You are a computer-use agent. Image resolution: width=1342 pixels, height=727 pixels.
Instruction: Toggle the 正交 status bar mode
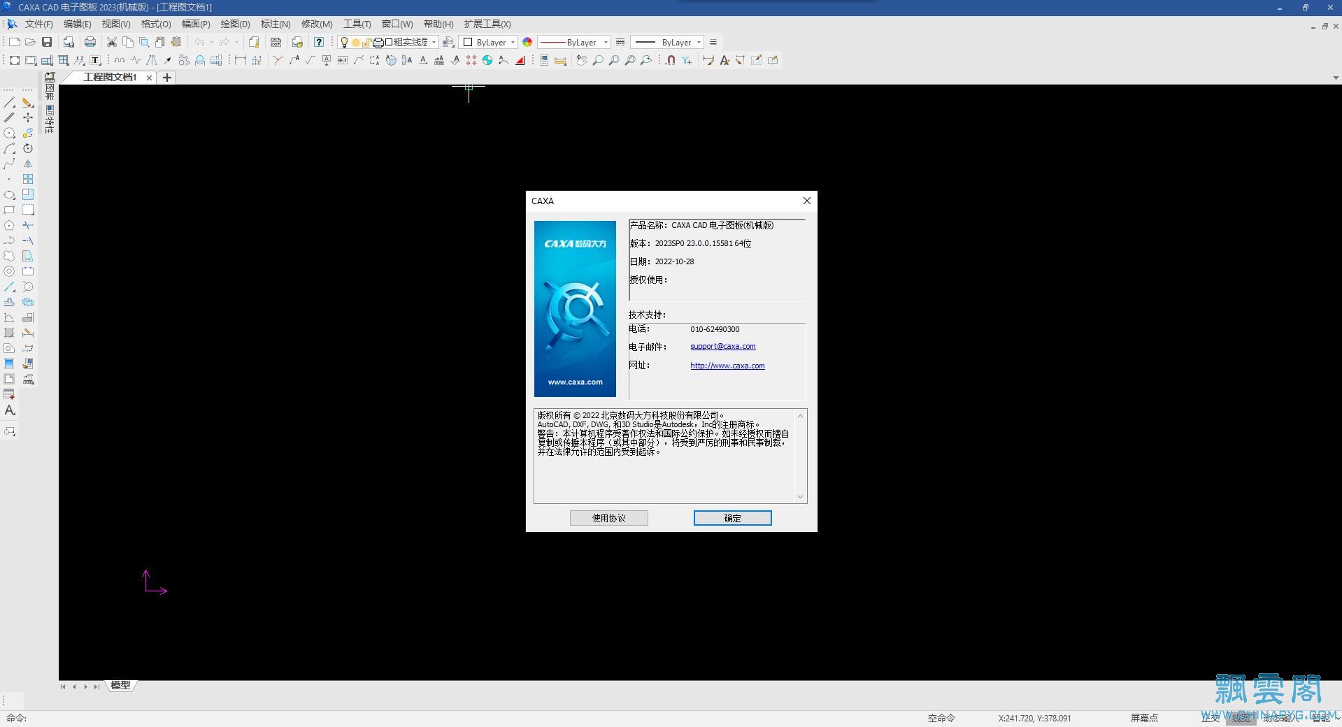[1210, 718]
